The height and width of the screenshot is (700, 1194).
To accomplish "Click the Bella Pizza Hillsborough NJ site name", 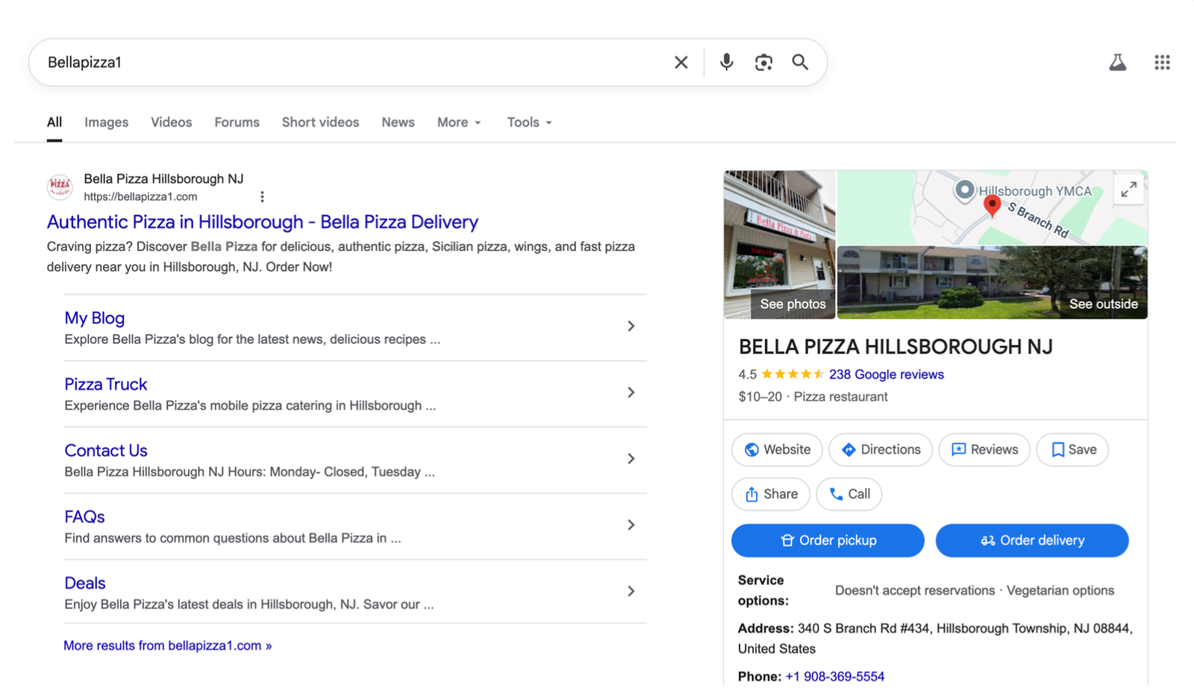I will click(163, 179).
